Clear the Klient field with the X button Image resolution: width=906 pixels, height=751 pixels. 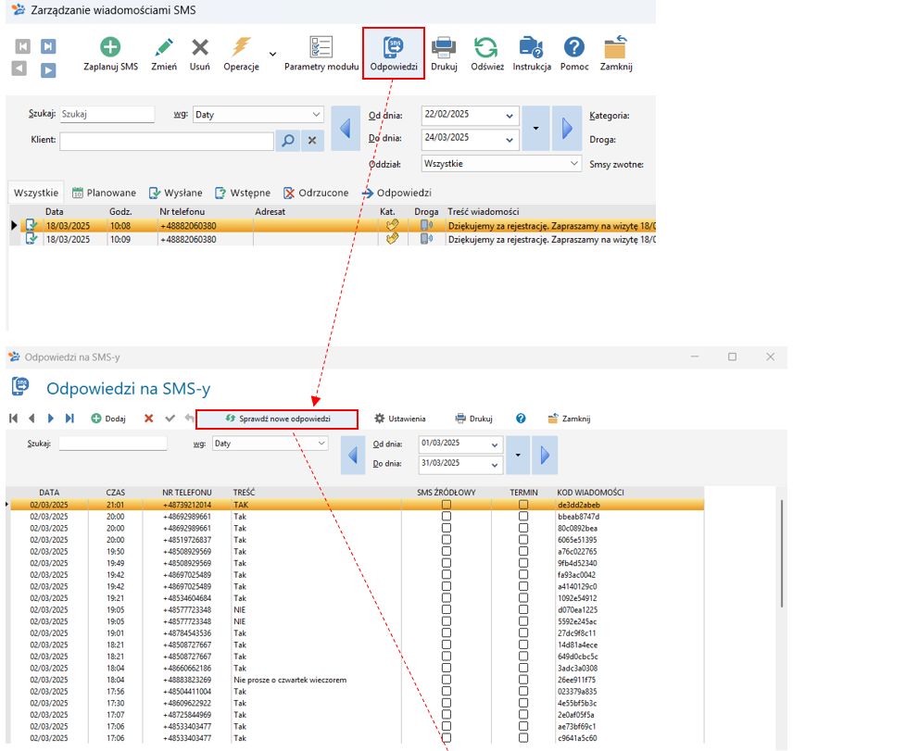pyautogui.click(x=312, y=140)
